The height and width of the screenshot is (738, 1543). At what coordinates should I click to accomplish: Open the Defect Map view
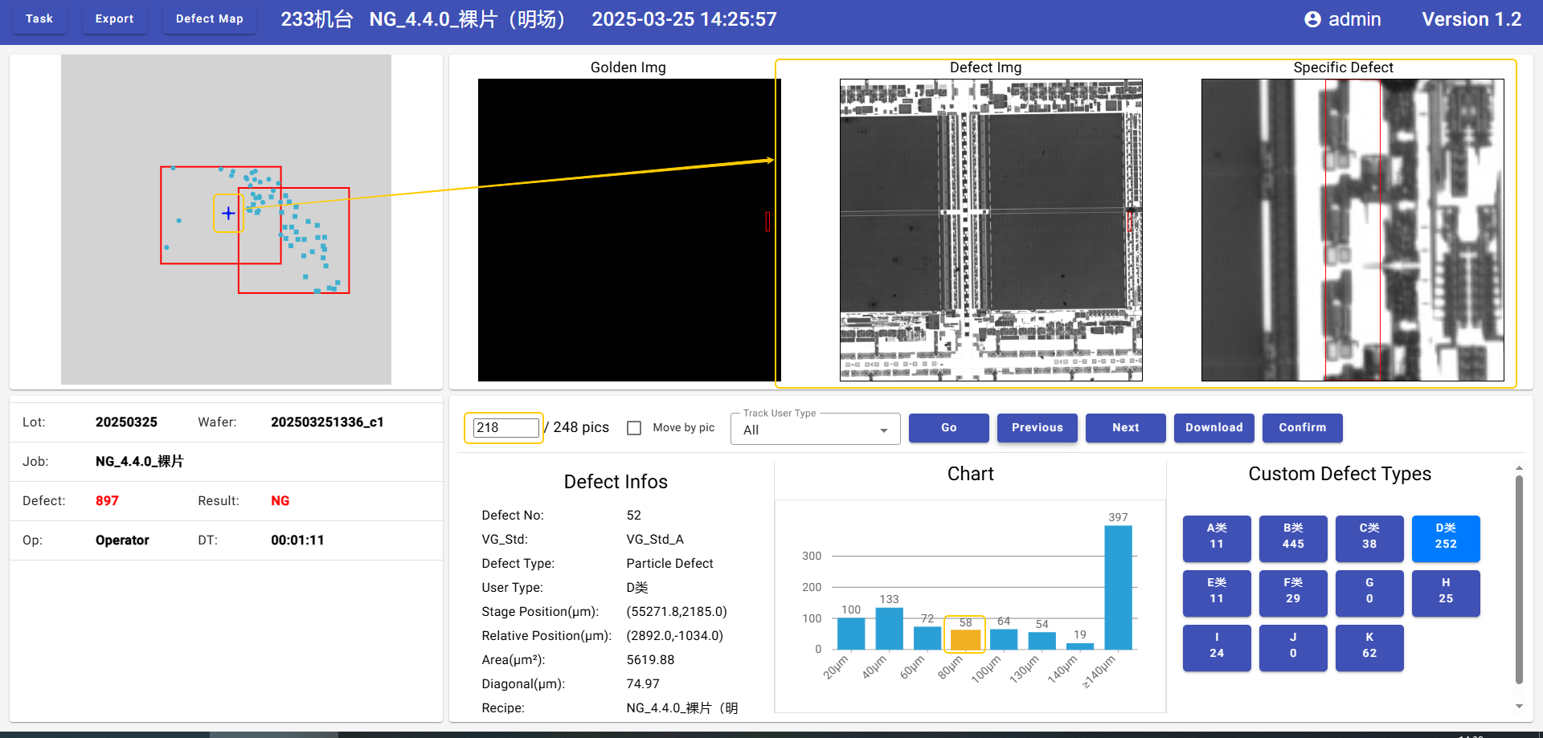click(209, 18)
